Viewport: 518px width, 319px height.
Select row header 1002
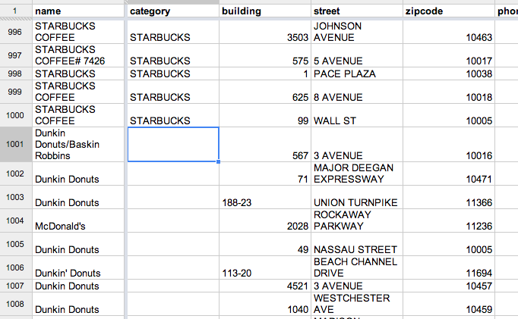[x=16, y=174]
